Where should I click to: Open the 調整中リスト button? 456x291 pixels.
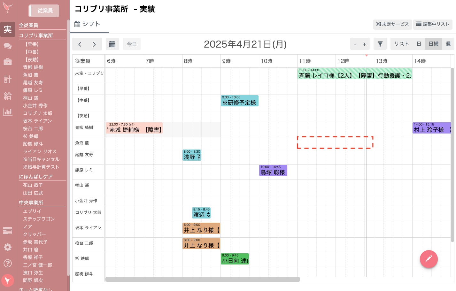pos(433,24)
